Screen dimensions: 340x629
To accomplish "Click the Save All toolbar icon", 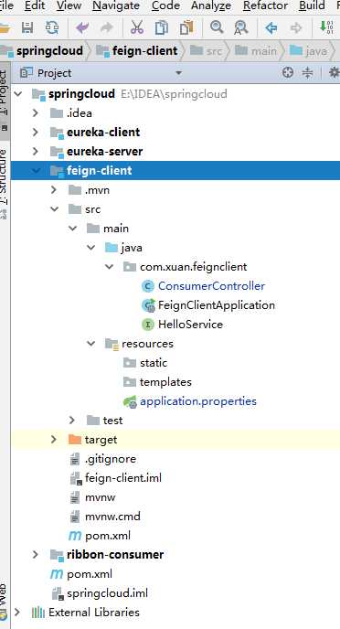I will (27, 27).
